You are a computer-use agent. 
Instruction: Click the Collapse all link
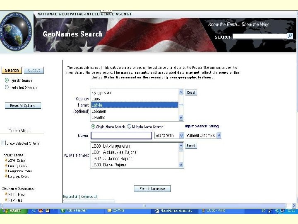pos(89,196)
